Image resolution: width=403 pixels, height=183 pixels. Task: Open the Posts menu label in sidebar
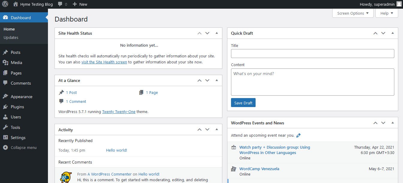[16, 52]
